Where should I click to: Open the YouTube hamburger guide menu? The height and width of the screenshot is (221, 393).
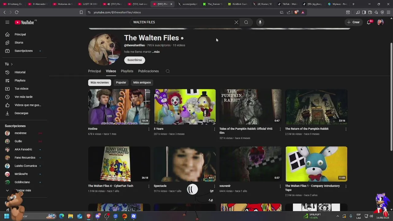point(7,22)
